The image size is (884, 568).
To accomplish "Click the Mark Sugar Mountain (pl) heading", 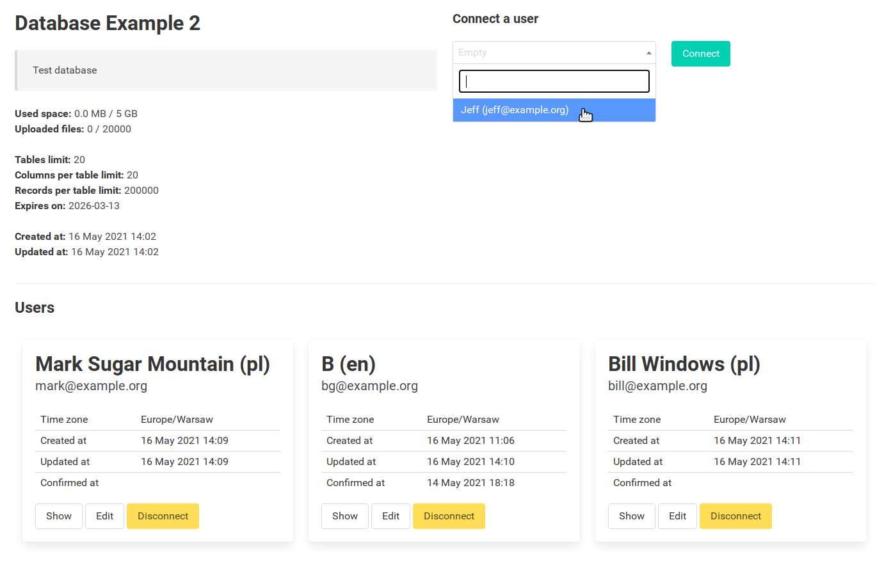I will tap(152, 364).
